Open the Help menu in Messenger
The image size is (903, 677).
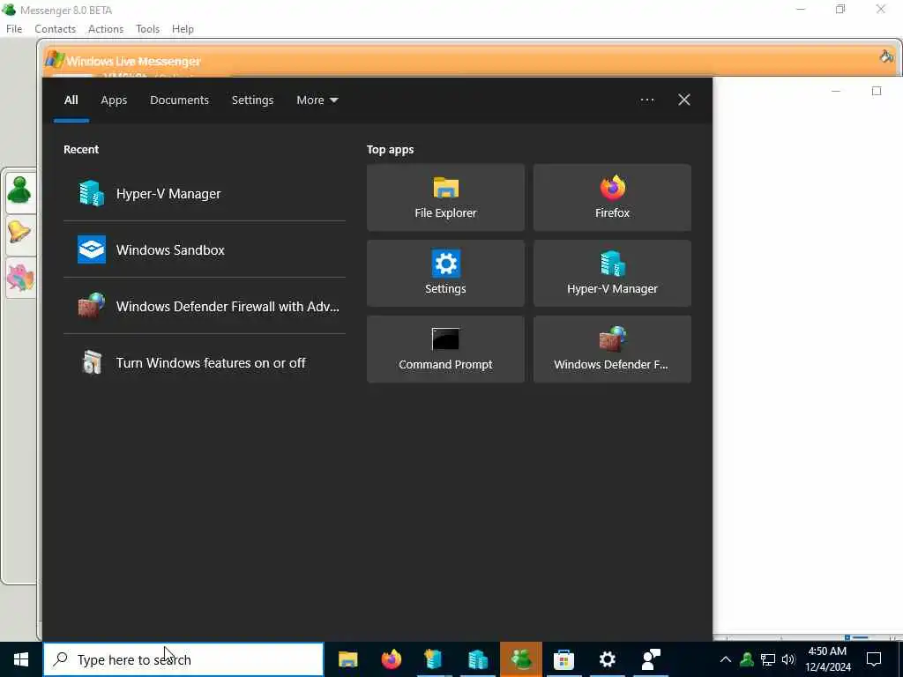tap(183, 29)
